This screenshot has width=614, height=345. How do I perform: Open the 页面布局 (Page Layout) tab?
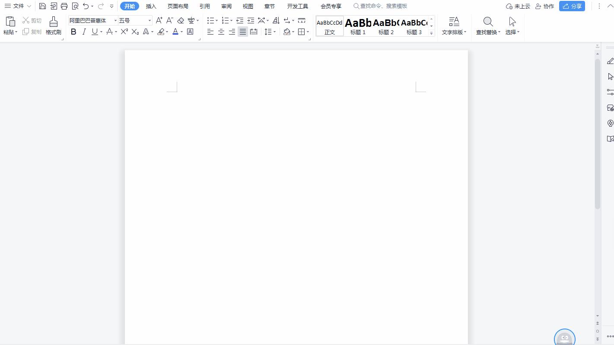(x=178, y=6)
